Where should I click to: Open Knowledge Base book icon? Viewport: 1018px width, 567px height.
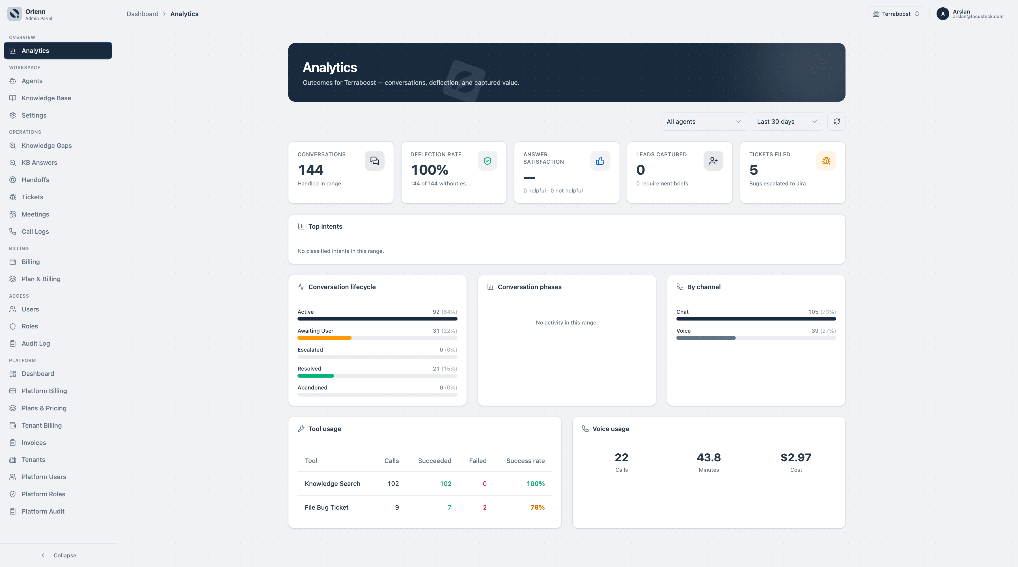point(13,98)
